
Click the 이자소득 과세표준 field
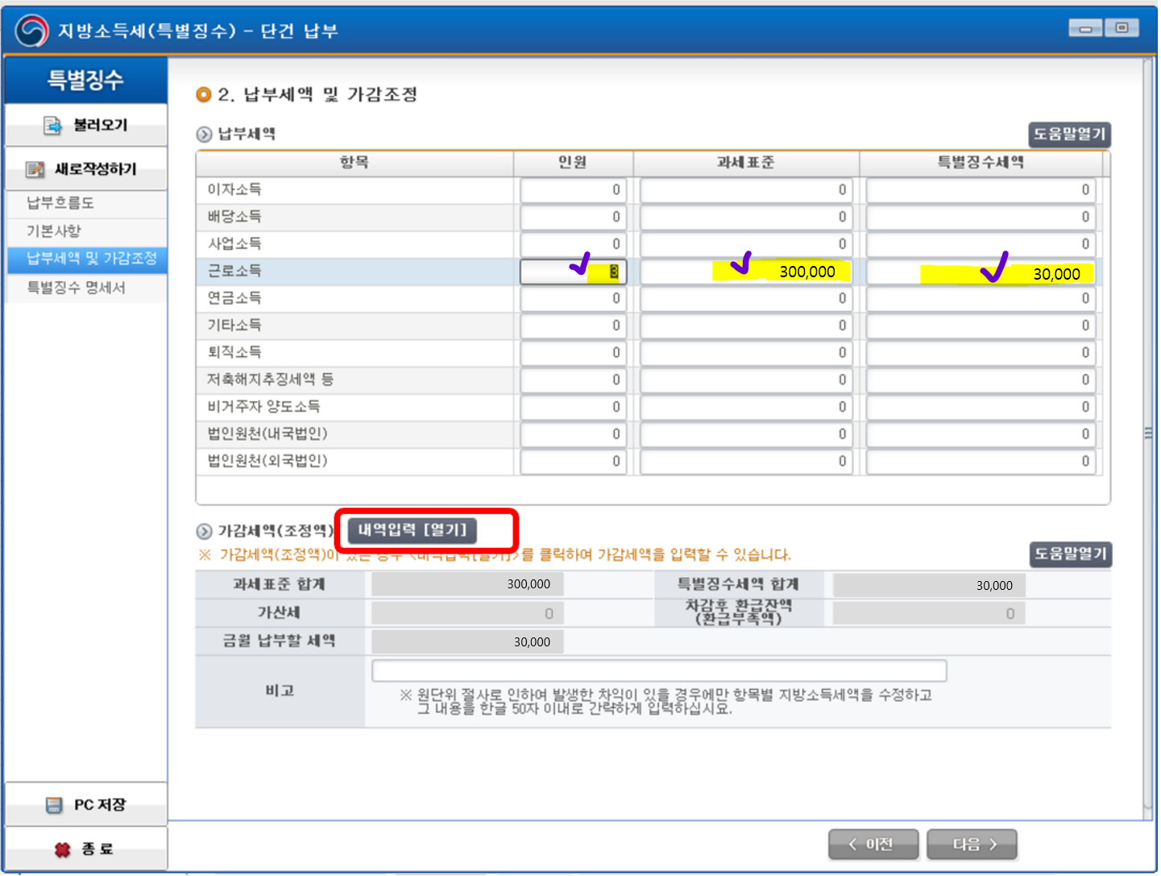click(x=746, y=190)
